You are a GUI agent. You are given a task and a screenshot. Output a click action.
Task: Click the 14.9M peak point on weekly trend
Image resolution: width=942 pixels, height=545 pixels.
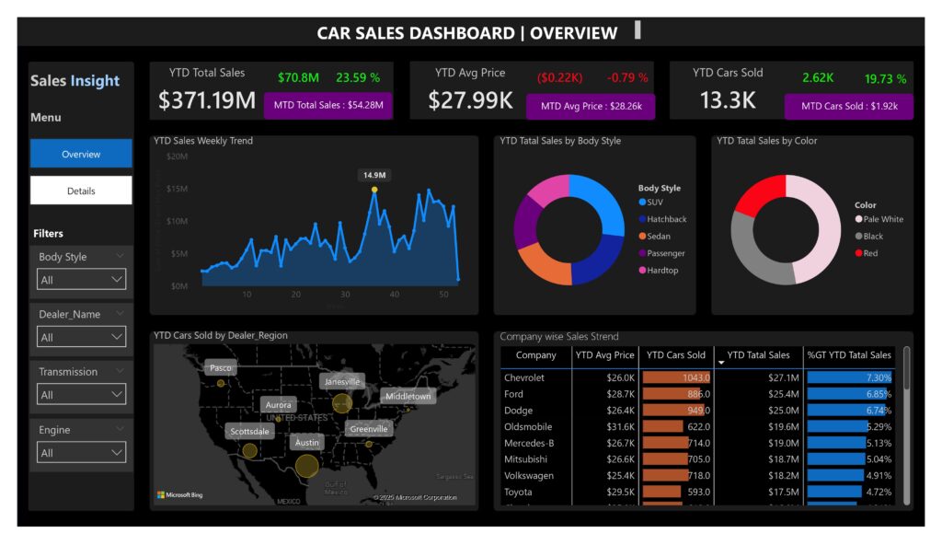pyautogui.click(x=373, y=190)
